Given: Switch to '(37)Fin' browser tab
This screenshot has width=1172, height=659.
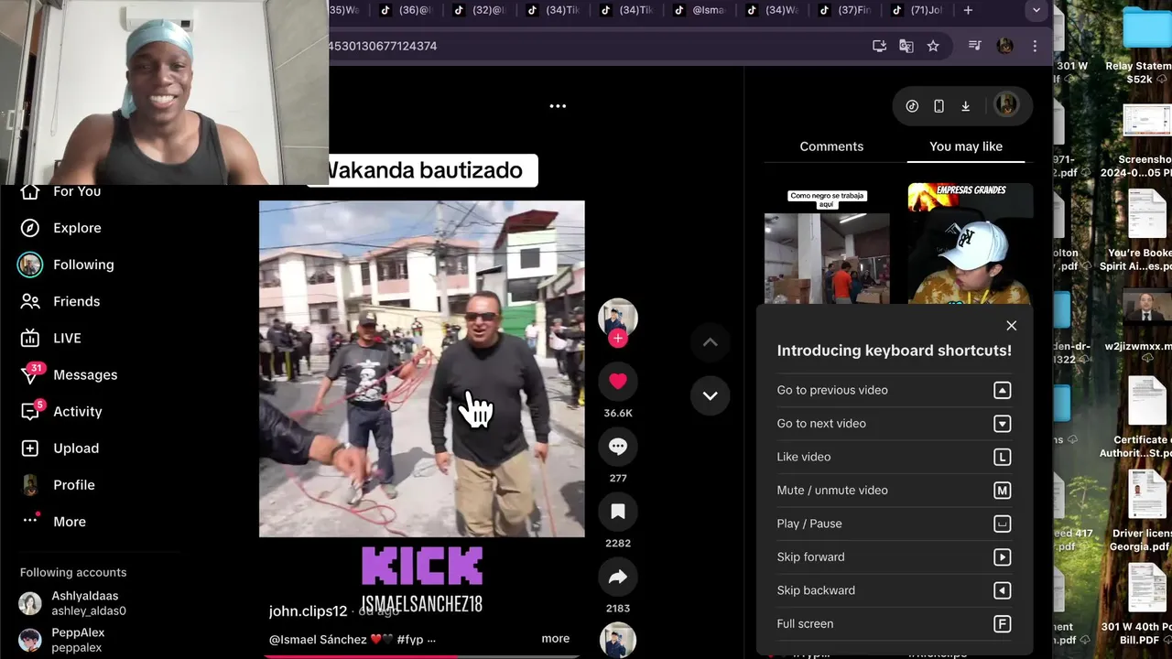Looking at the screenshot, I should coord(845,10).
